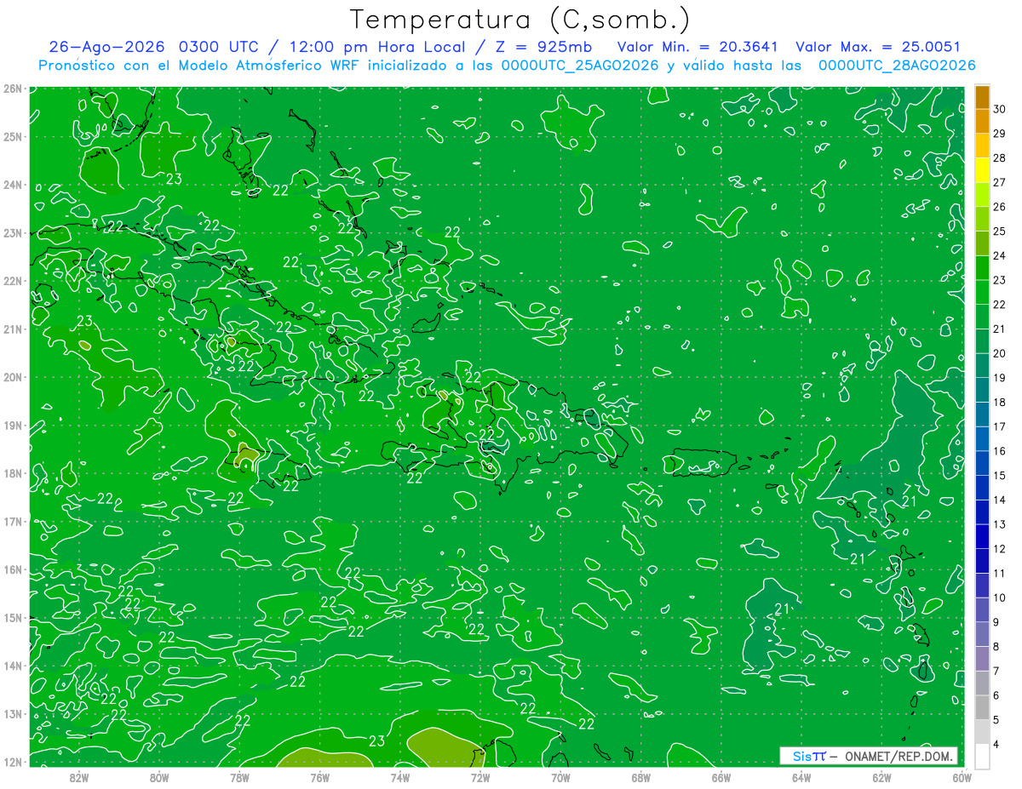Click the '26N' latitude label
1022x789 pixels.
pos(12,89)
